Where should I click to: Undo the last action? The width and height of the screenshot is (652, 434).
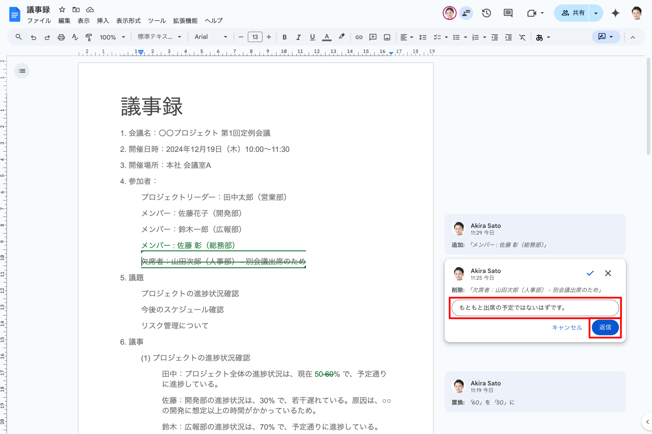click(33, 37)
